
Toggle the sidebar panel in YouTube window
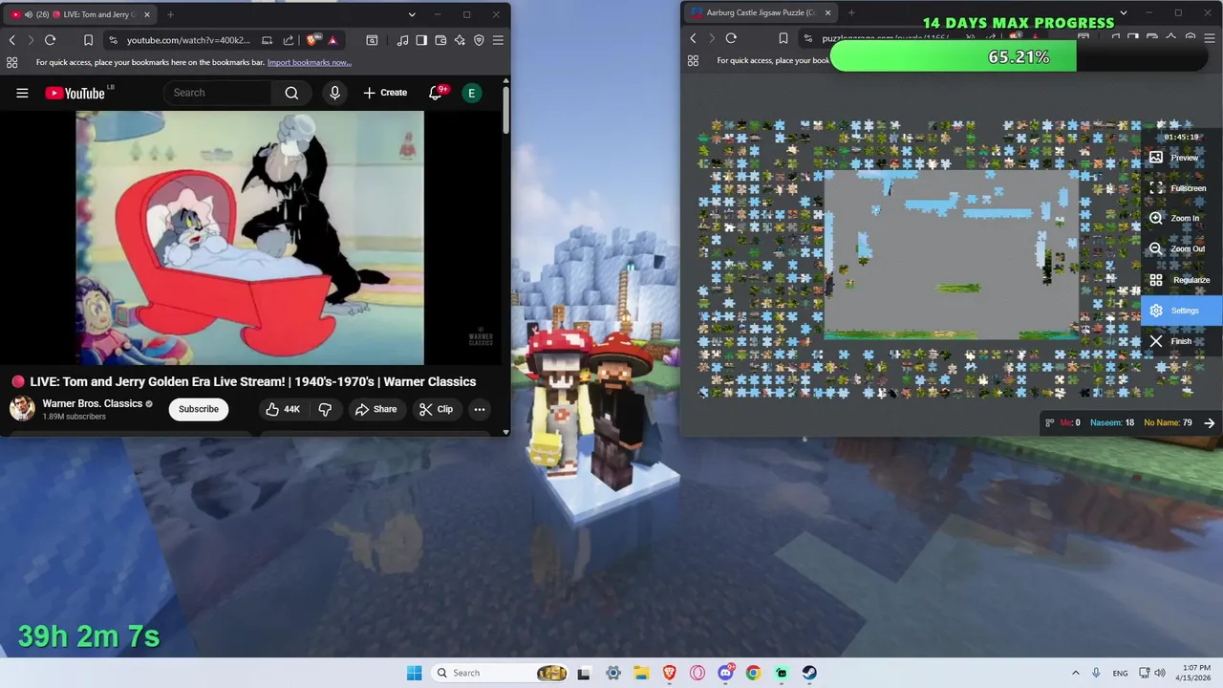point(421,40)
